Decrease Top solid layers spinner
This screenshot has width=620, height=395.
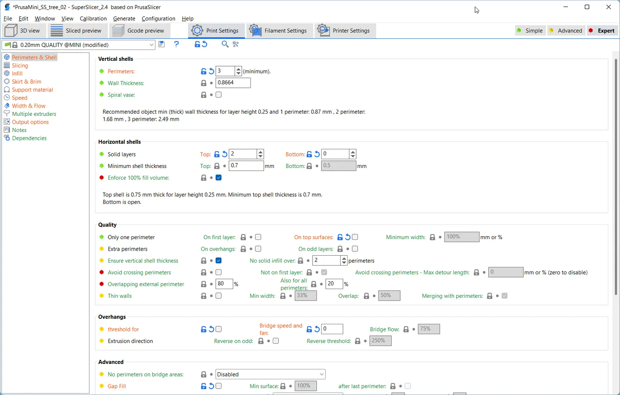click(260, 157)
